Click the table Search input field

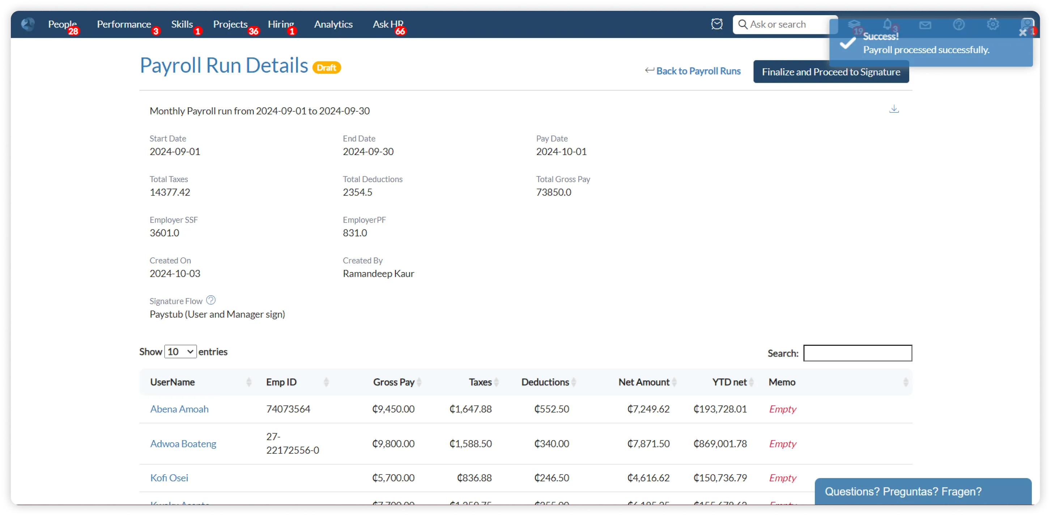point(857,353)
